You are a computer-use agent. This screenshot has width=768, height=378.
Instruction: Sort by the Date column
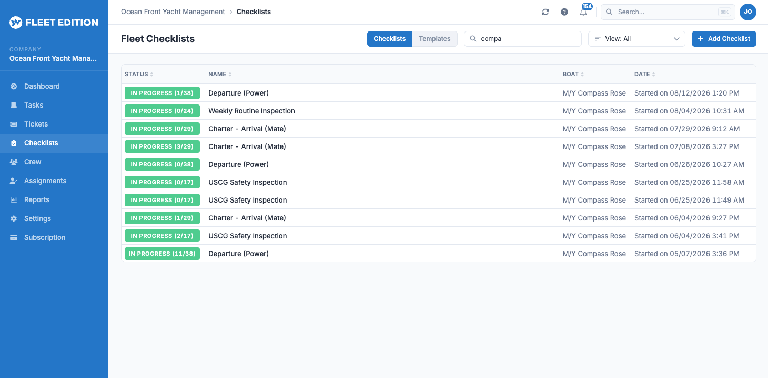[645, 74]
